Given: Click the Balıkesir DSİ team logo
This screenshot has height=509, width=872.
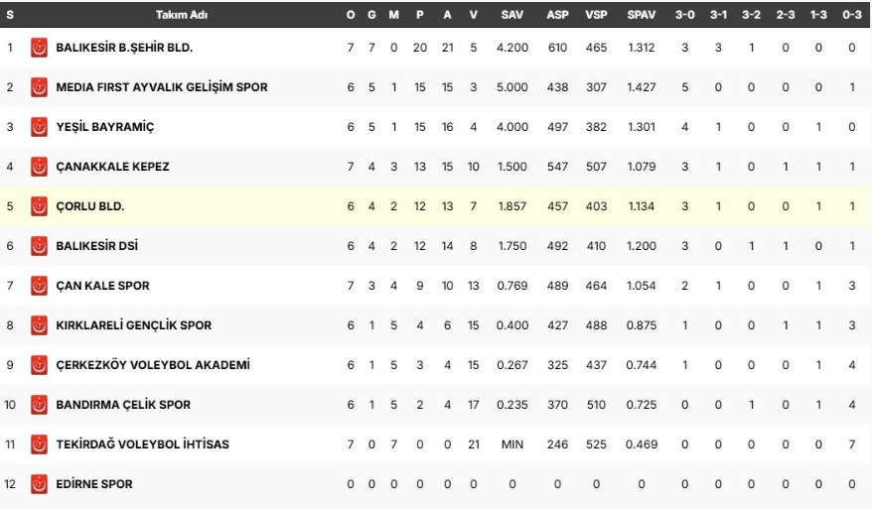Looking at the screenshot, I should [x=40, y=246].
